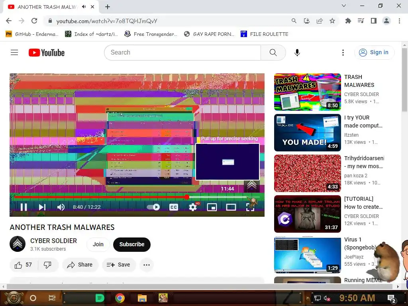Save video to playlist
408x306 pixels.
pos(119,265)
